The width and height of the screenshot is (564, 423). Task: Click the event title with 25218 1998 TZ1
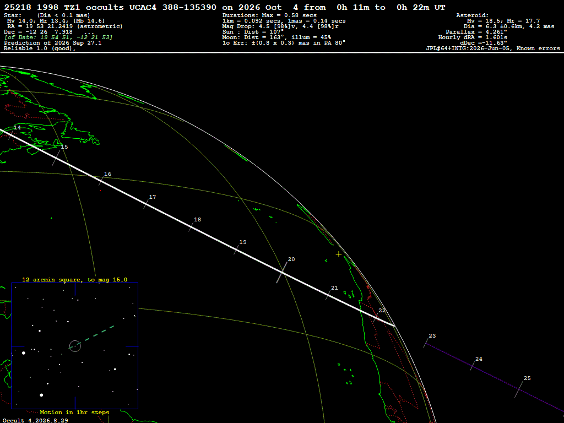pyautogui.click(x=225, y=7)
